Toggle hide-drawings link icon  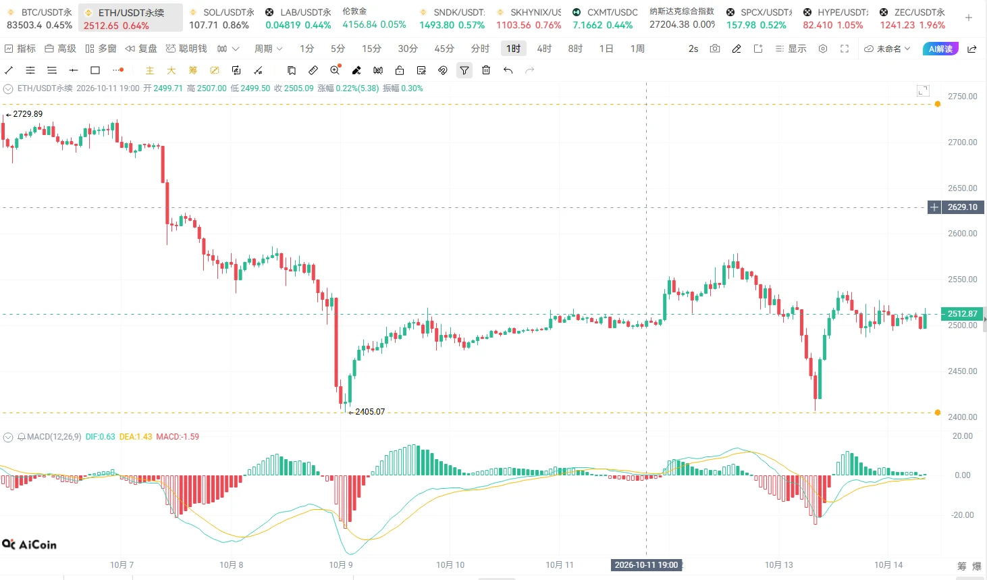[x=443, y=70]
